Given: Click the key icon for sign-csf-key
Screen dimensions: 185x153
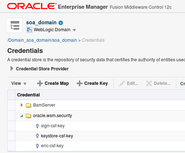Looking at the screenshot, I should pyautogui.click(x=37, y=126).
